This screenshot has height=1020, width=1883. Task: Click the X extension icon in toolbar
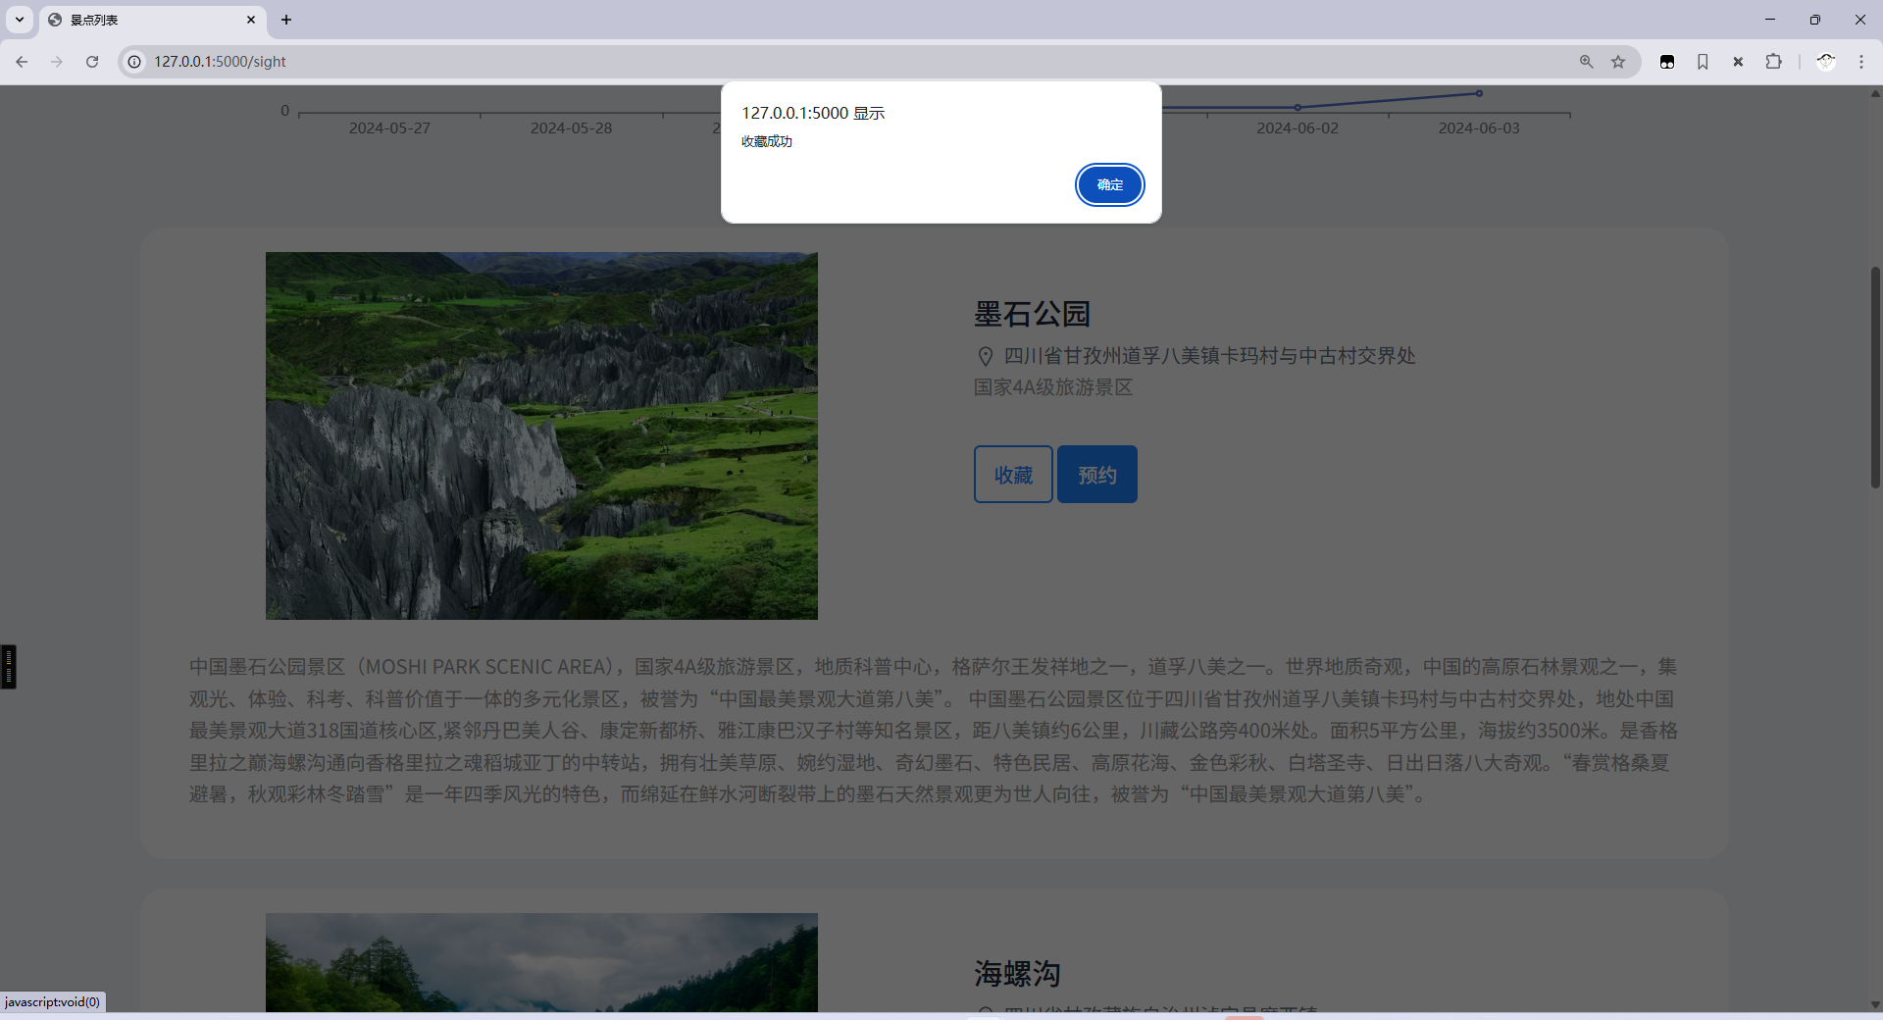[1738, 62]
